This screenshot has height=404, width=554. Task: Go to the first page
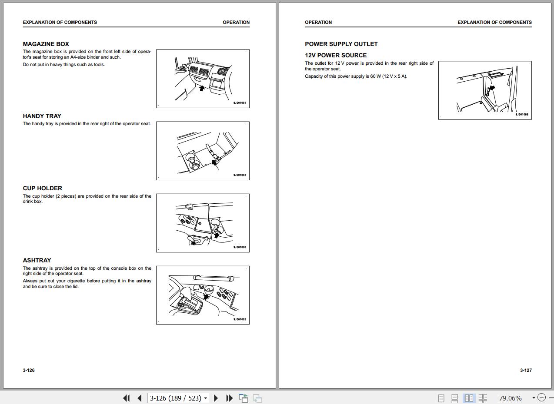tap(127, 398)
